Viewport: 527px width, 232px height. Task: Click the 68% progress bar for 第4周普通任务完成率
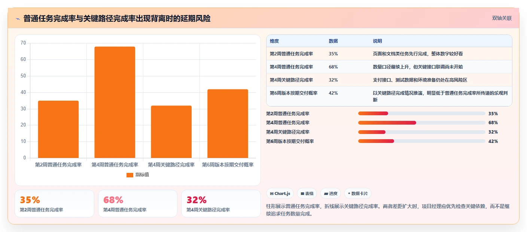(421, 123)
